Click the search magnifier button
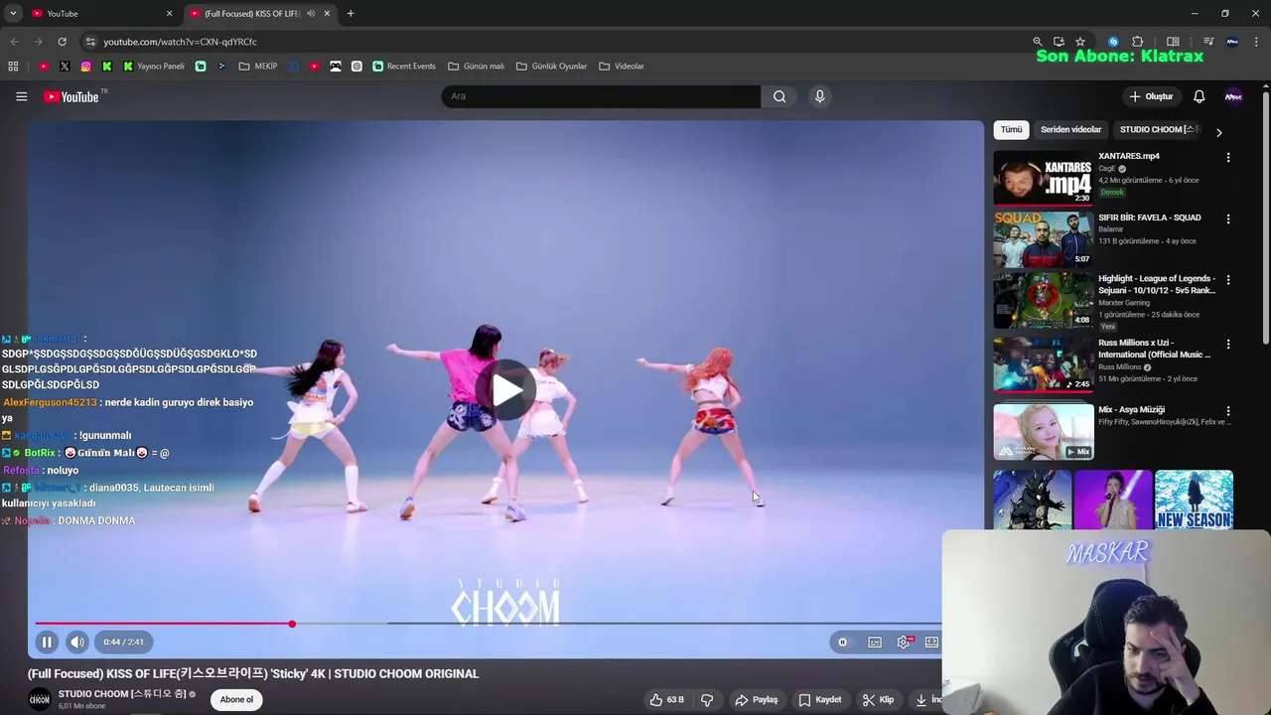Viewport: 1271px width, 715px height. click(x=779, y=96)
